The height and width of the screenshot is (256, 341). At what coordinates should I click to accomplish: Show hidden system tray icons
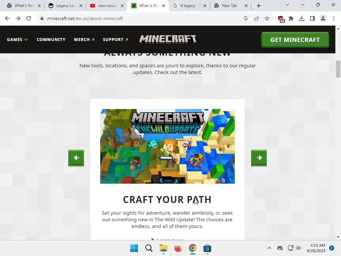click(269, 248)
